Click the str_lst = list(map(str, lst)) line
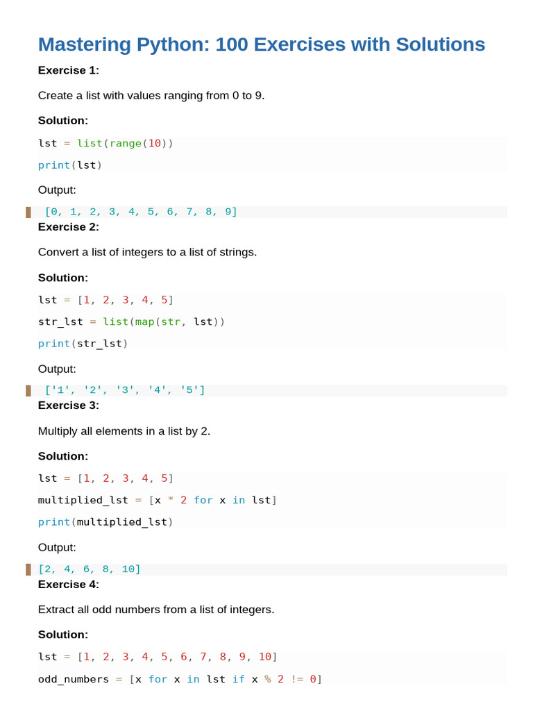The image size is (533, 711). [x=131, y=322]
